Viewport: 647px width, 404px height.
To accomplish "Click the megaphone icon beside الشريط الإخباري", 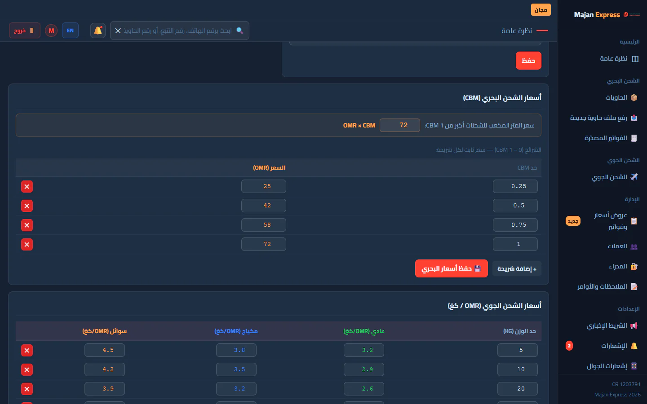I will coord(634,325).
